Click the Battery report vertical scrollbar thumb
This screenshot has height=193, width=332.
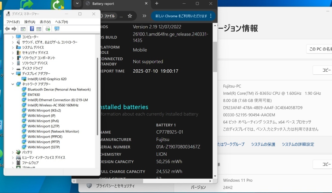215,57
